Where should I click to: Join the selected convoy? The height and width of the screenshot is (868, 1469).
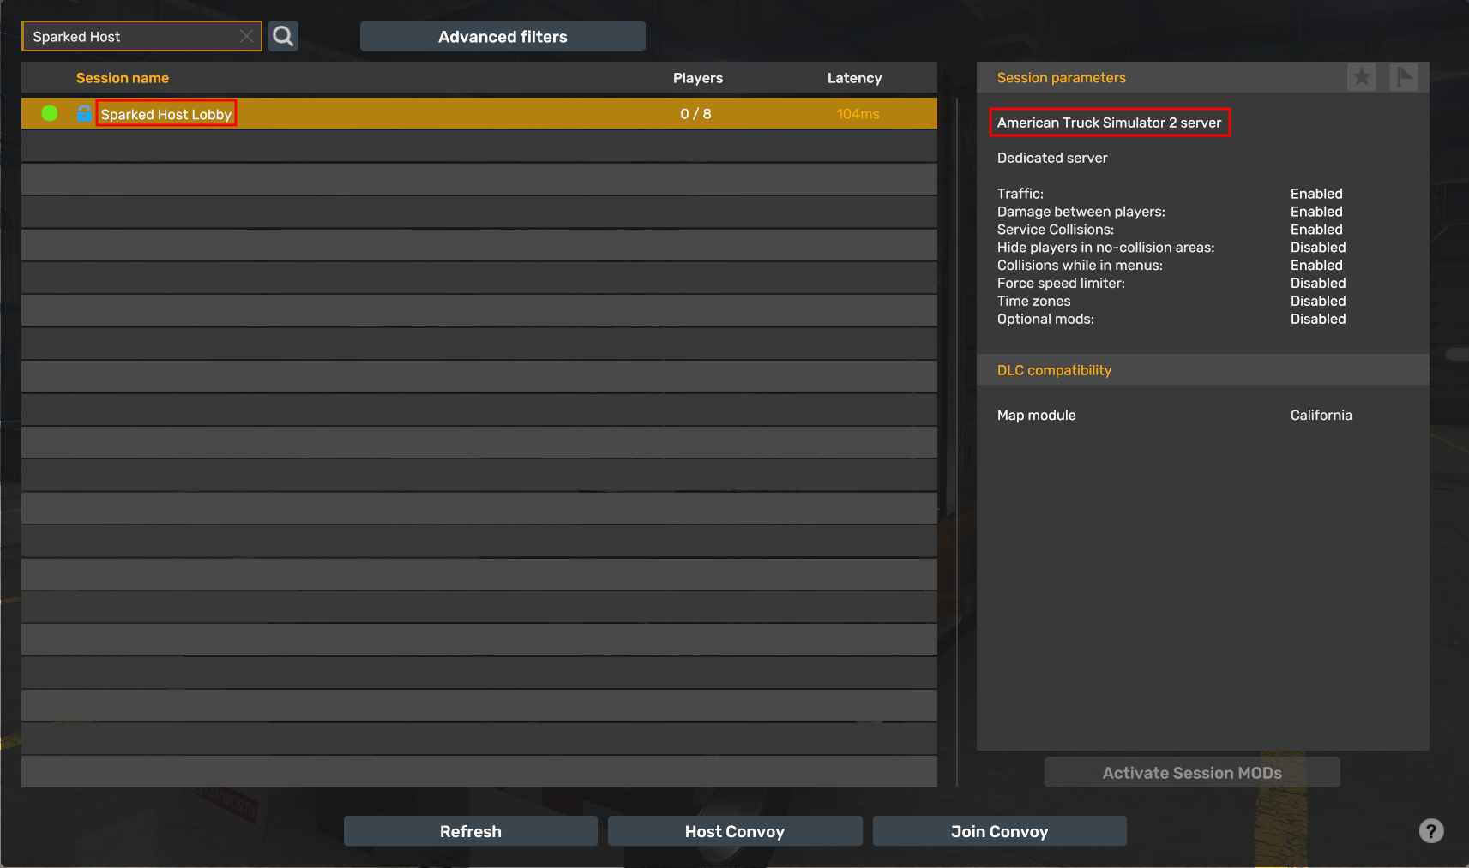(999, 831)
